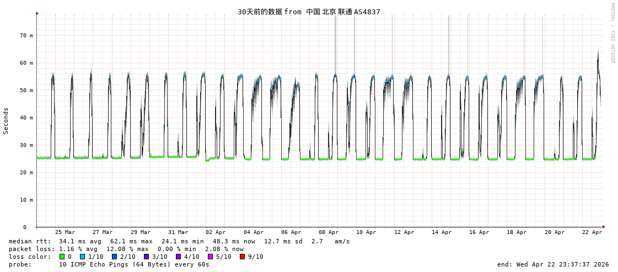
Task: Click the cyan 1/10 loss swatch
Action: click(82, 257)
